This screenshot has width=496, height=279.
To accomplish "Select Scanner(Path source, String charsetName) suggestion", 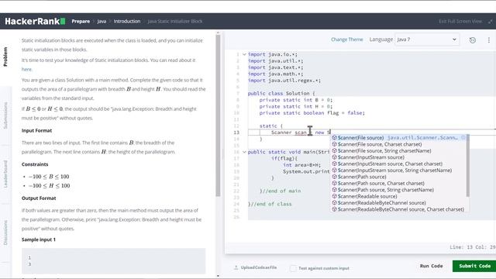I will (399, 190).
